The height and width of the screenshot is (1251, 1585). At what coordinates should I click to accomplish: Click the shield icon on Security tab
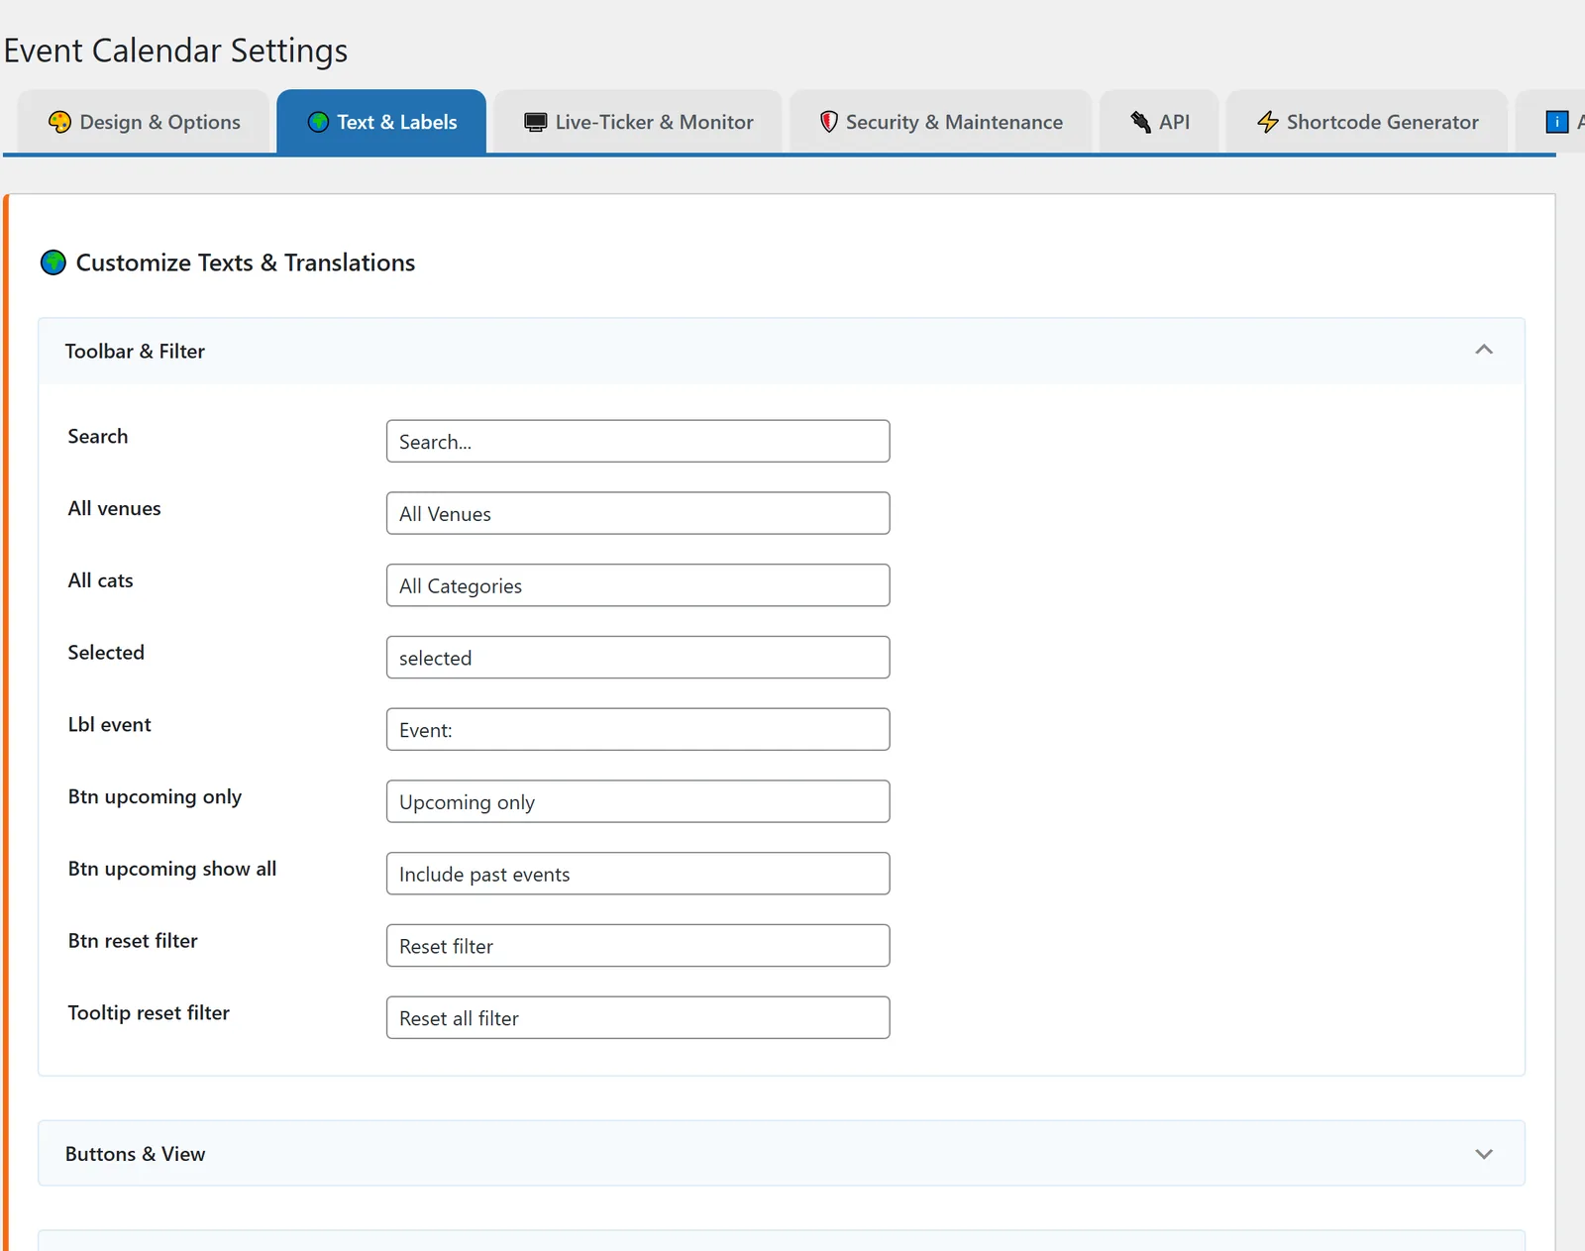[829, 122]
